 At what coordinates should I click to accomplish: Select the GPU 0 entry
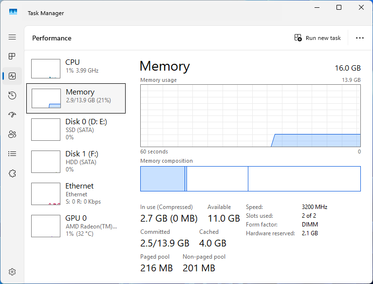point(76,226)
